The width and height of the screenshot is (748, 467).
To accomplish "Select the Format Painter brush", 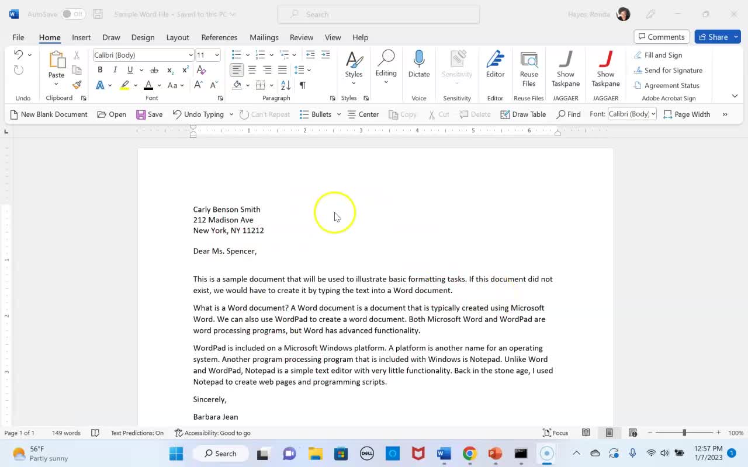I will [x=77, y=85].
